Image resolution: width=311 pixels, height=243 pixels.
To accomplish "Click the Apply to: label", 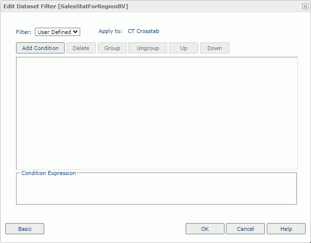I will click(x=110, y=31).
